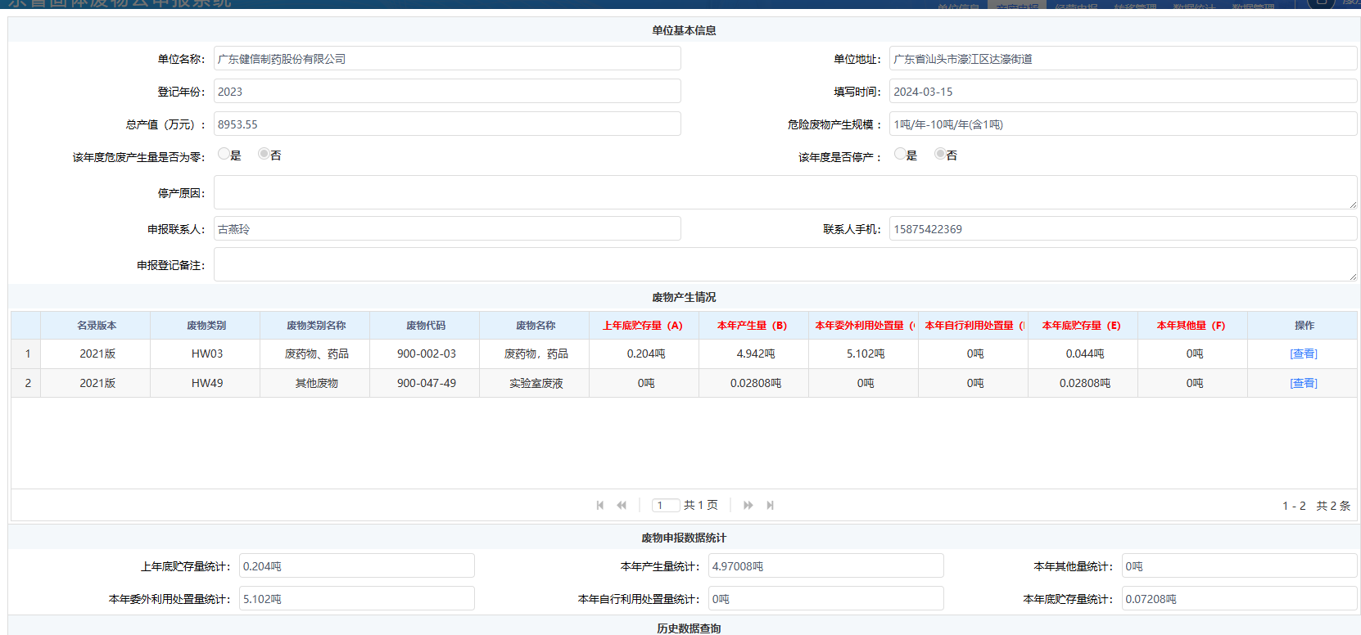The height and width of the screenshot is (635, 1361).
Task: Open 查看 link for HW03 waste row
Action: click(x=1303, y=354)
